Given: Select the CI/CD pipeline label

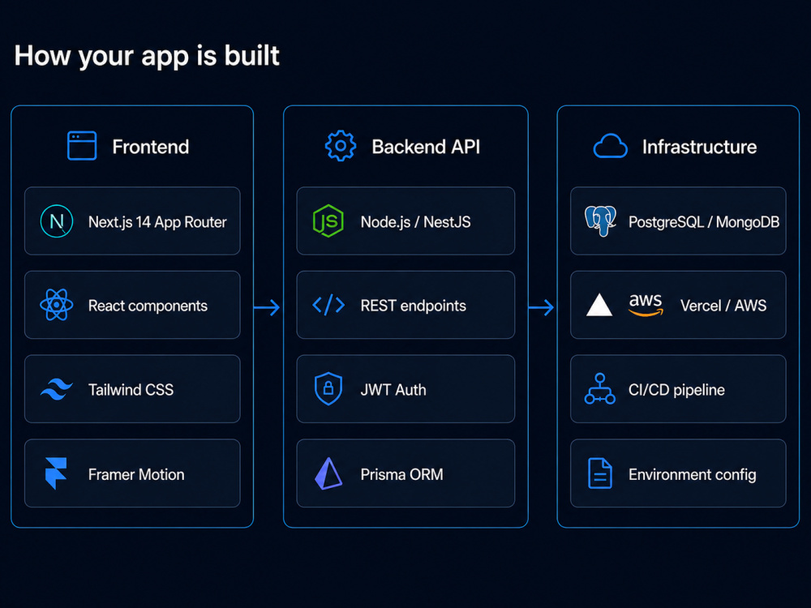Looking at the screenshot, I should pyautogui.click(x=676, y=390).
